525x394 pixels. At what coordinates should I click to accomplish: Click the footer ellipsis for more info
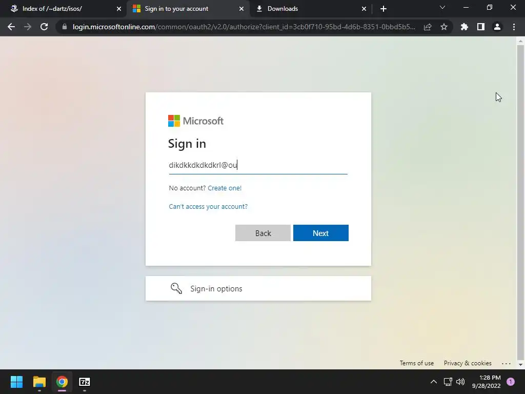(x=506, y=363)
